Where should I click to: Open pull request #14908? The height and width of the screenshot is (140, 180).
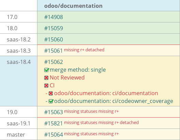click(x=53, y=17)
